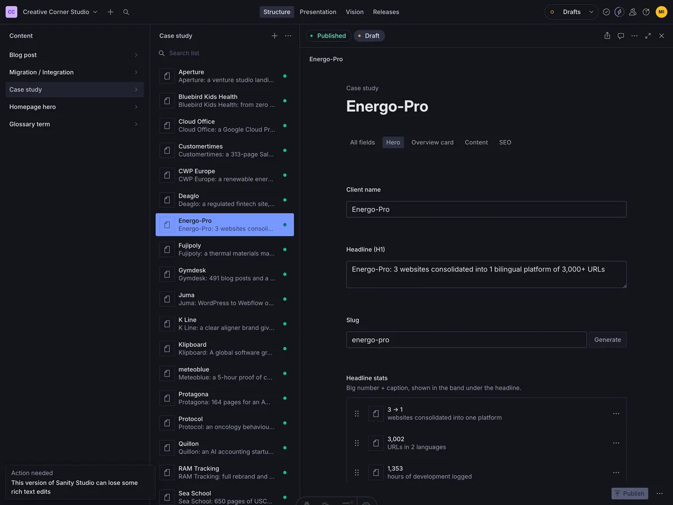Switch to the Presentation tab
Screen dimensions: 673x505
coord(318,12)
